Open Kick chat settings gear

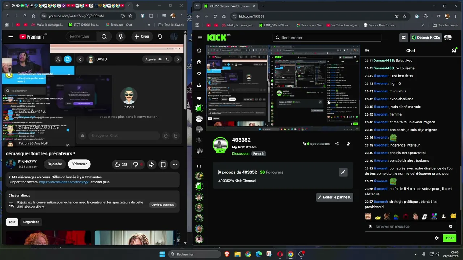point(437,238)
